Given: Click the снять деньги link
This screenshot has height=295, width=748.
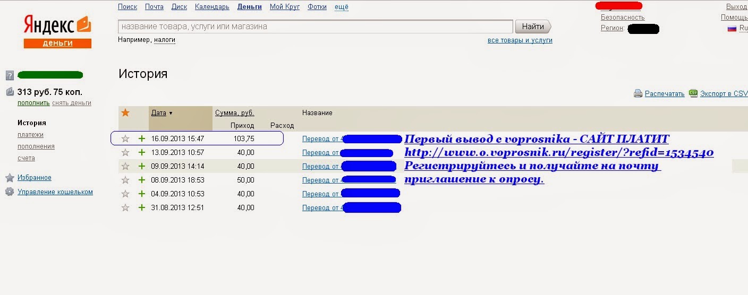Looking at the screenshot, I should coord(72,103).
